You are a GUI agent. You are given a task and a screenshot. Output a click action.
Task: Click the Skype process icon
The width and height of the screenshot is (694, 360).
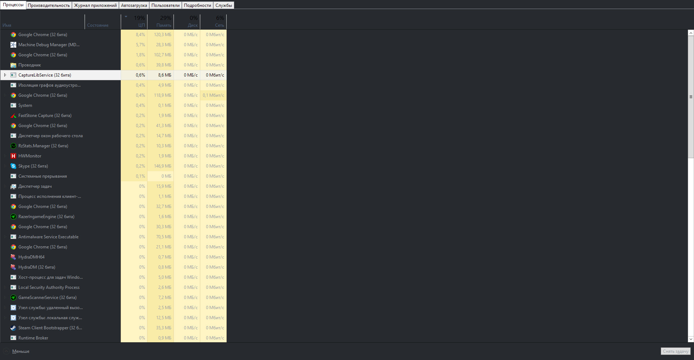[13, 166]
